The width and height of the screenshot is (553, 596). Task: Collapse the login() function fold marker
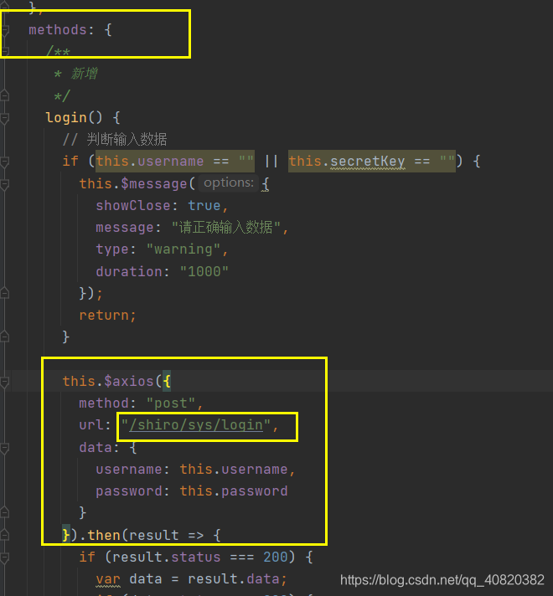5,118
